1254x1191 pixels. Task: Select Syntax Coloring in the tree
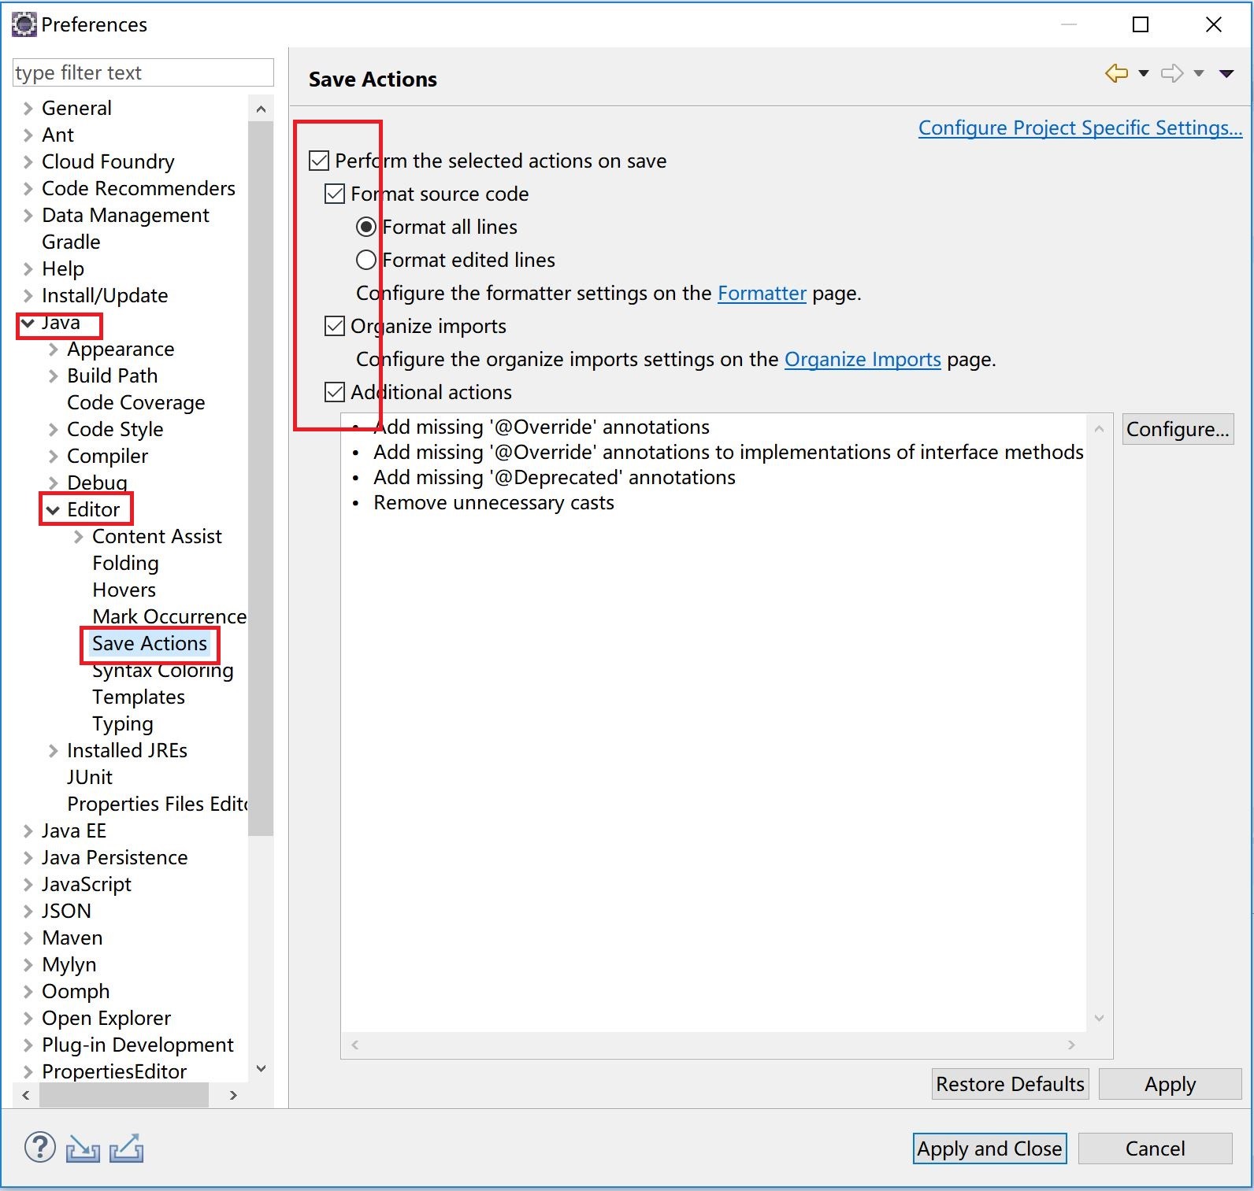click(x=162, y=671)
